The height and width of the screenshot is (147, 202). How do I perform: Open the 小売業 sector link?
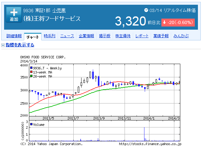coord(59,10)
